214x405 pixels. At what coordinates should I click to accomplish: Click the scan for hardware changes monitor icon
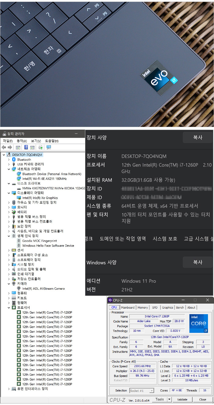coord(49,147)
